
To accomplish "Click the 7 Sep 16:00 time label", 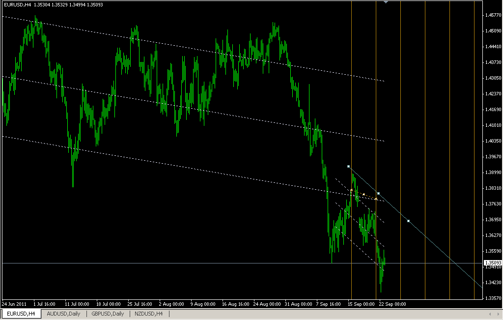I will click(x=329, y=304).
